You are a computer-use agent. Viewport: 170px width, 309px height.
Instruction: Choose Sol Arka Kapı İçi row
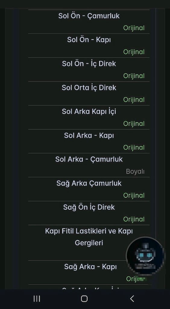tap(89, 117)
